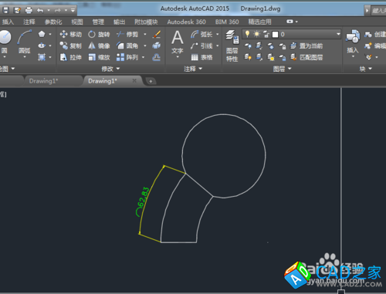The width and height of the screenshot is (386, 294).
Task: Expand the Layers (图层) panel
Action: 282,69
